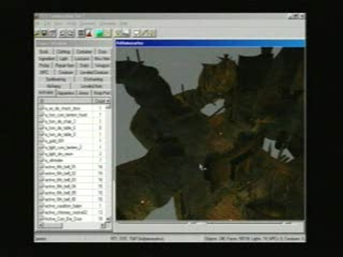Select the Body Part tab
The height and width of the screenshot is (257, 343).
pos(101,93)
